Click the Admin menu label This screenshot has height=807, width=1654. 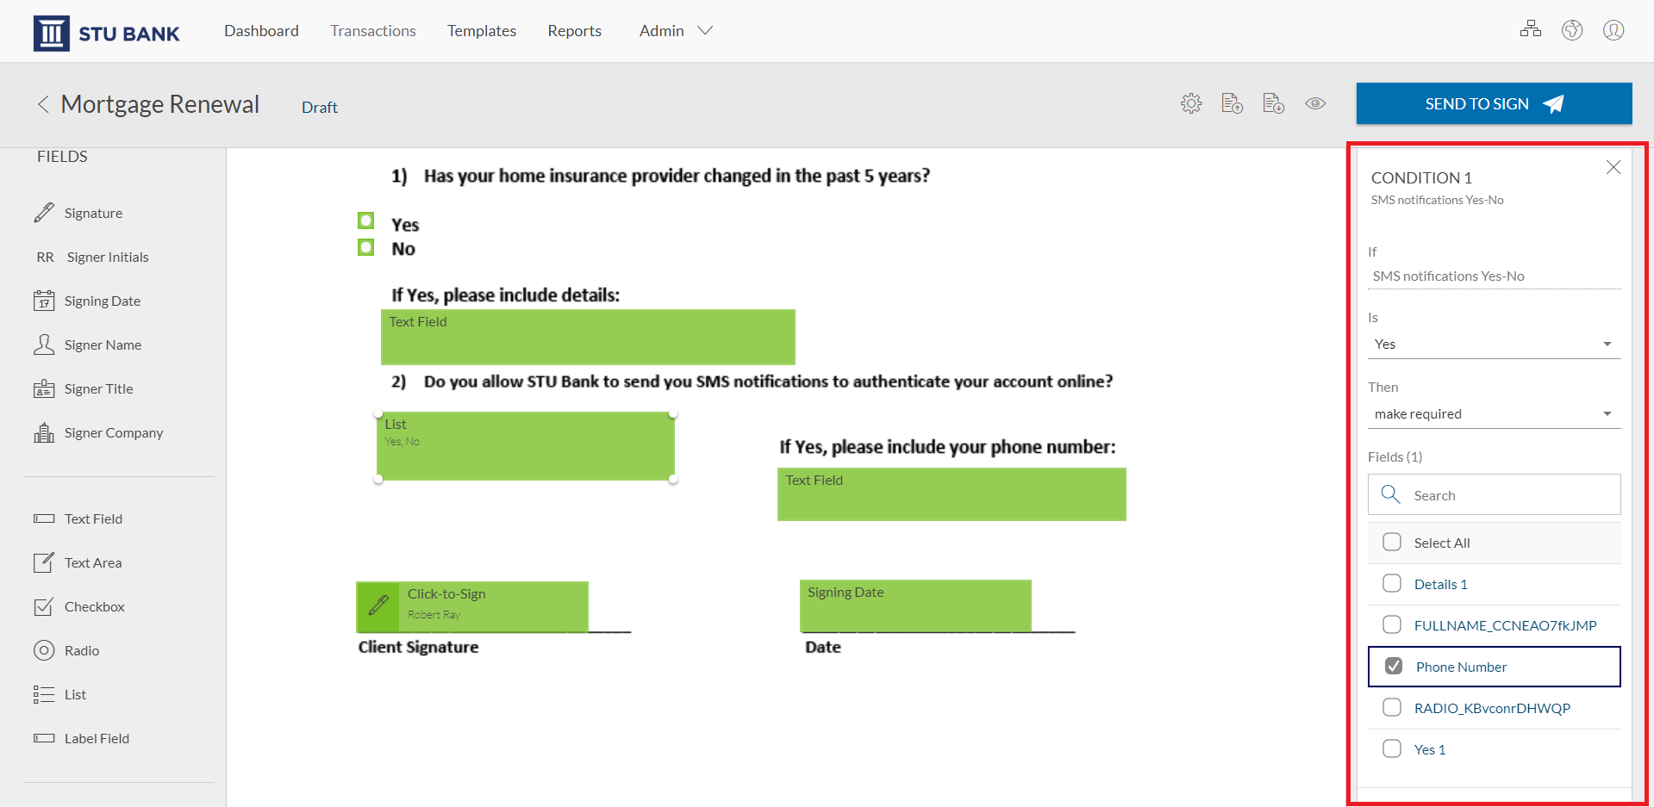tap(662, 30)
